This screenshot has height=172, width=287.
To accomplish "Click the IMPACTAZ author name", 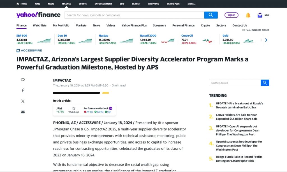I will (x=62, y=80).
